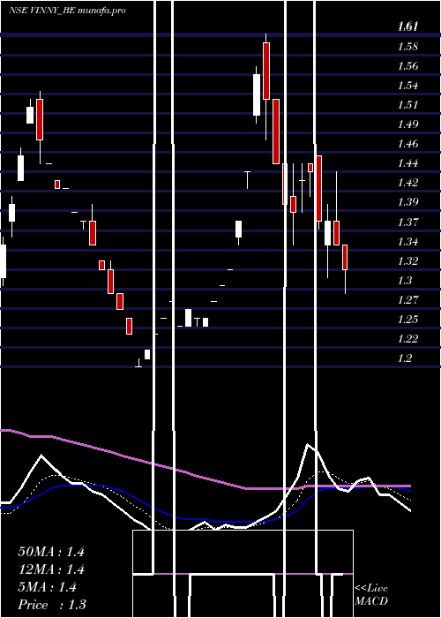
Task: Click the Price : 1.3 readout
Action: [52, 605]
